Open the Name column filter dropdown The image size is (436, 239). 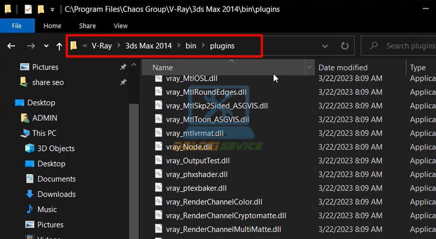[309, 67]
